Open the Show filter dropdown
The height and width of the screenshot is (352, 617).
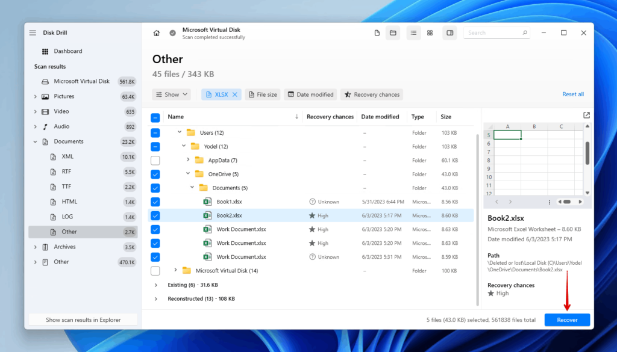171,94
